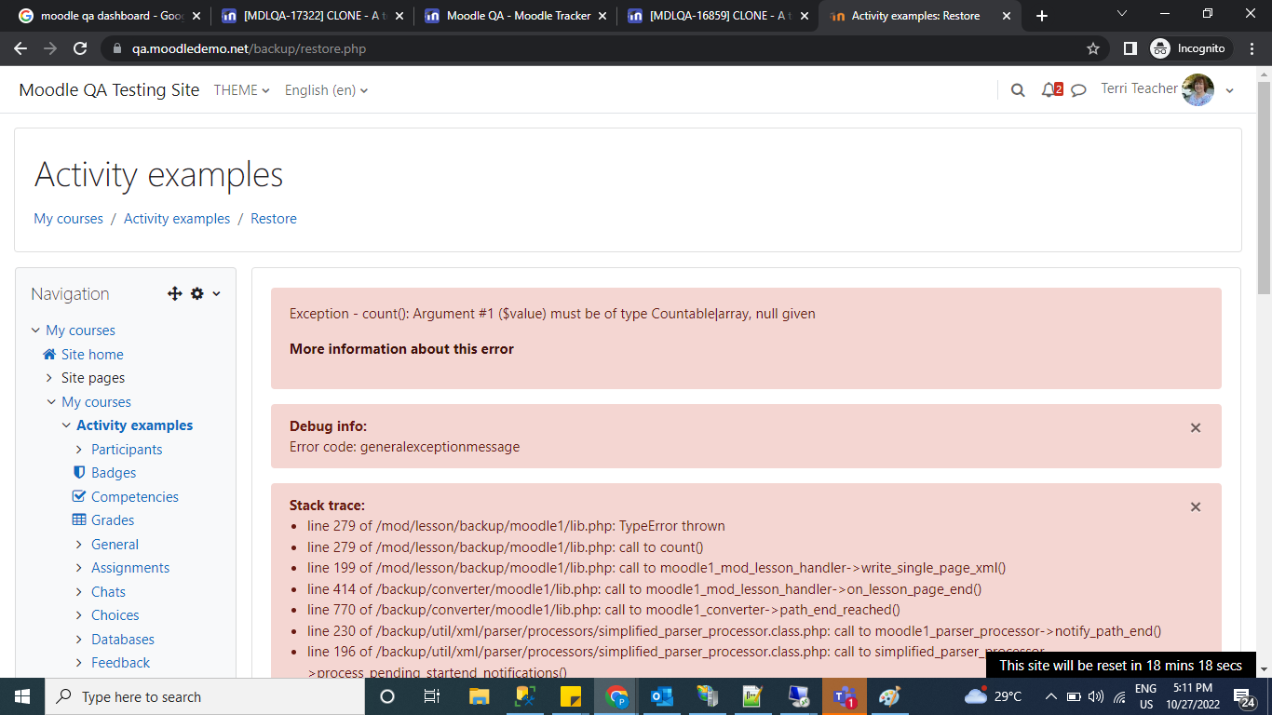Expand the user menu arrow beside the avatar
The width and height of the screenshot is (1272, 715).
pos(1230,91)
